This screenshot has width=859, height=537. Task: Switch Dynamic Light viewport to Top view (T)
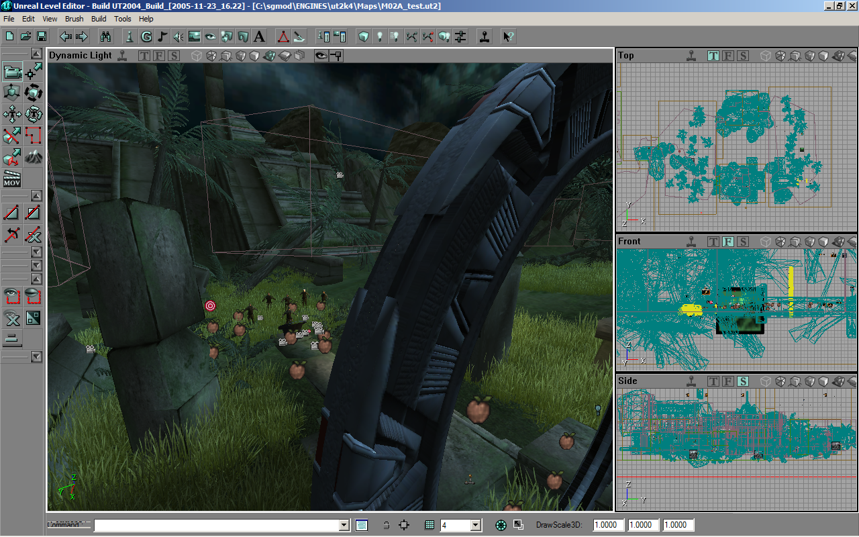click(144, 56)
